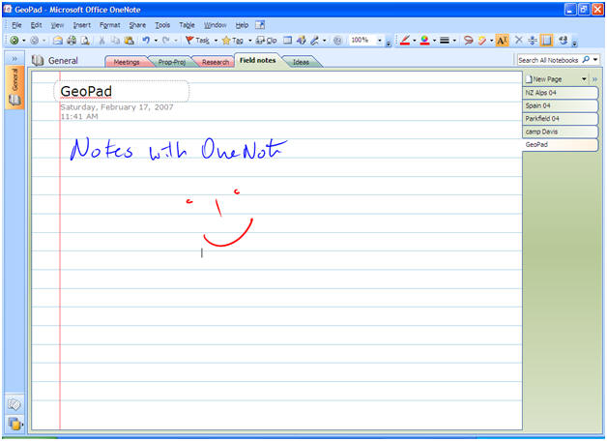Switch to the Ideas section tab

click(301, 62)
